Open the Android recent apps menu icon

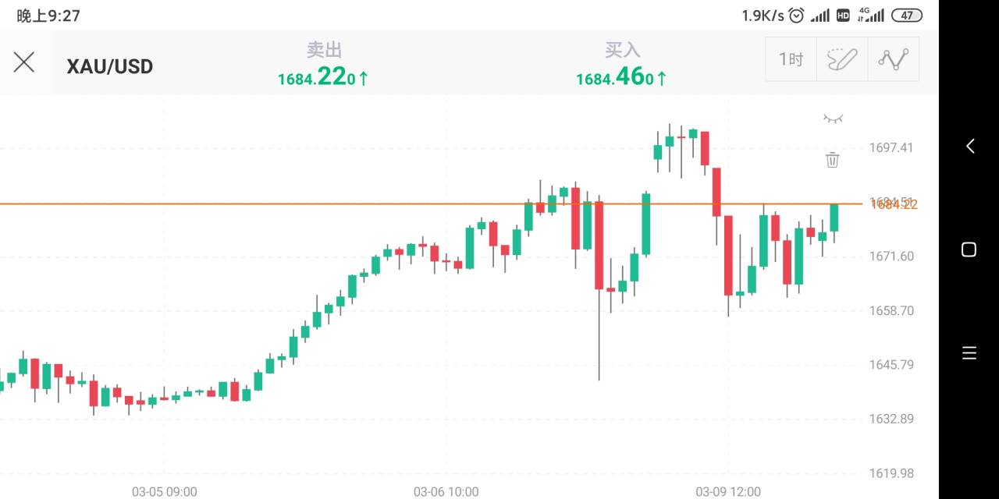969,353
